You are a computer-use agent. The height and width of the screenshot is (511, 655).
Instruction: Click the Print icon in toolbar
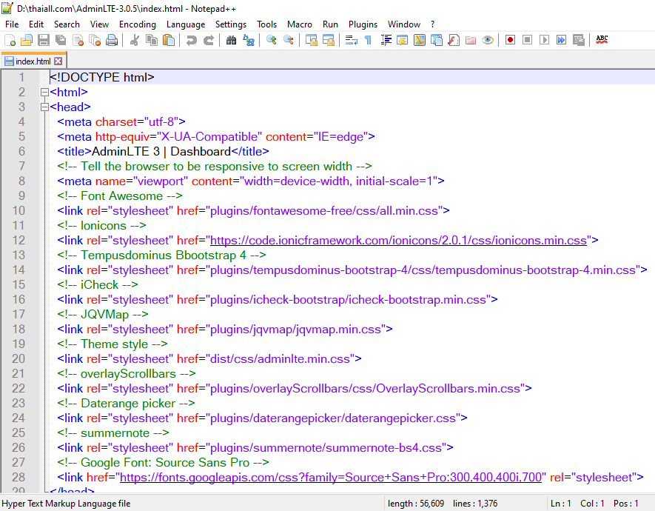(x=112, y=40)
